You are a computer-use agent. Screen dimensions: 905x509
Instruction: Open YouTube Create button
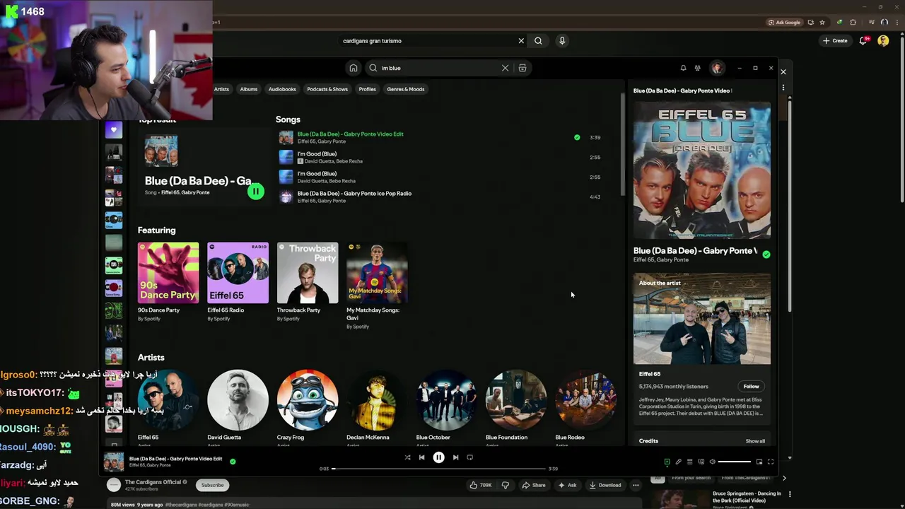(835, 41)
